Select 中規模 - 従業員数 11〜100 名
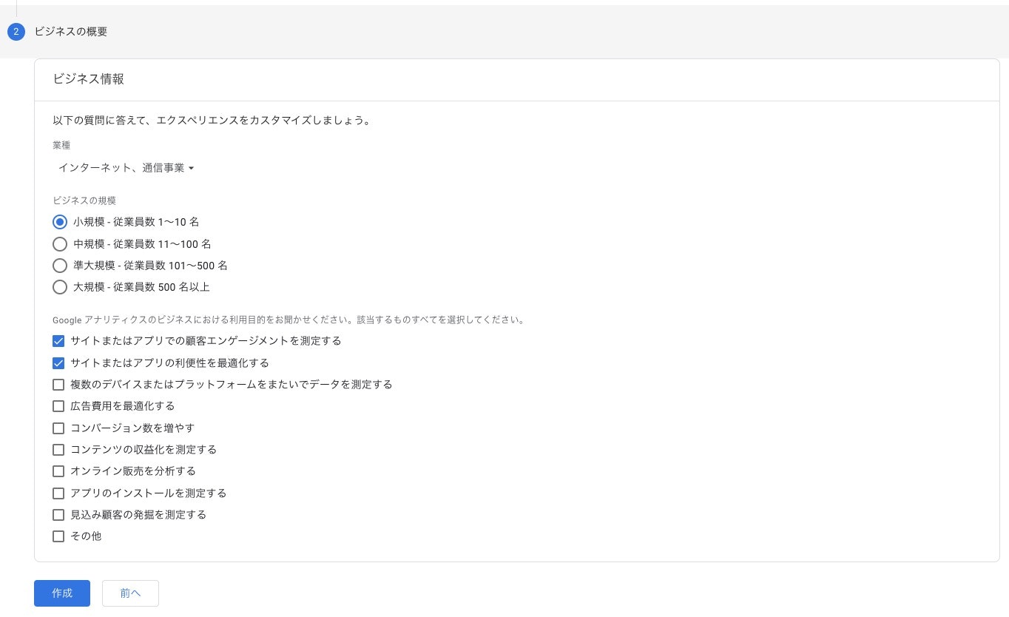The width and height of the screenshot is (1009, 617). 60,243
